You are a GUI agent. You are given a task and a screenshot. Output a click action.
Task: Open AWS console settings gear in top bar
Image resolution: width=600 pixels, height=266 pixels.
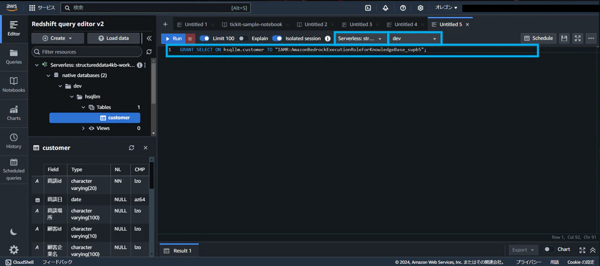420,8
